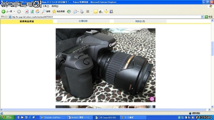Click the greyed-out square Edit icon
Image resolution: width=214 pixels, height=120 pixels.
[88, 12]
